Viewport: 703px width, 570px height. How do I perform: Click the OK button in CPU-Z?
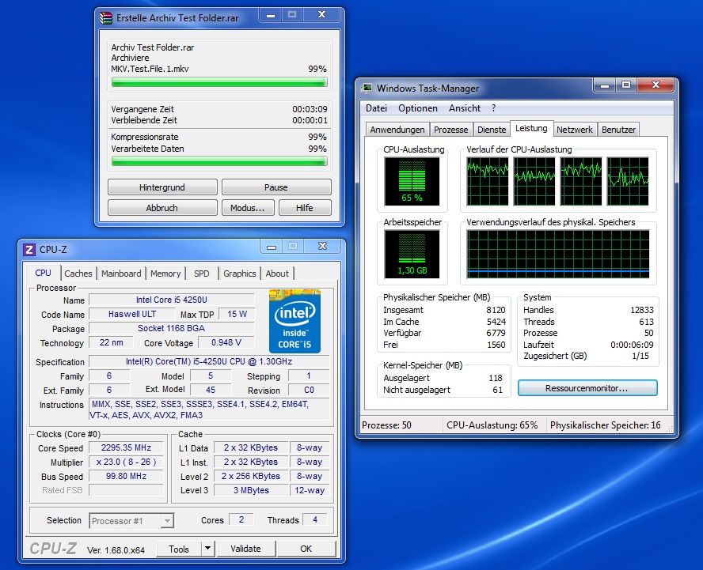pyautogui.click(x=306, y=549)
